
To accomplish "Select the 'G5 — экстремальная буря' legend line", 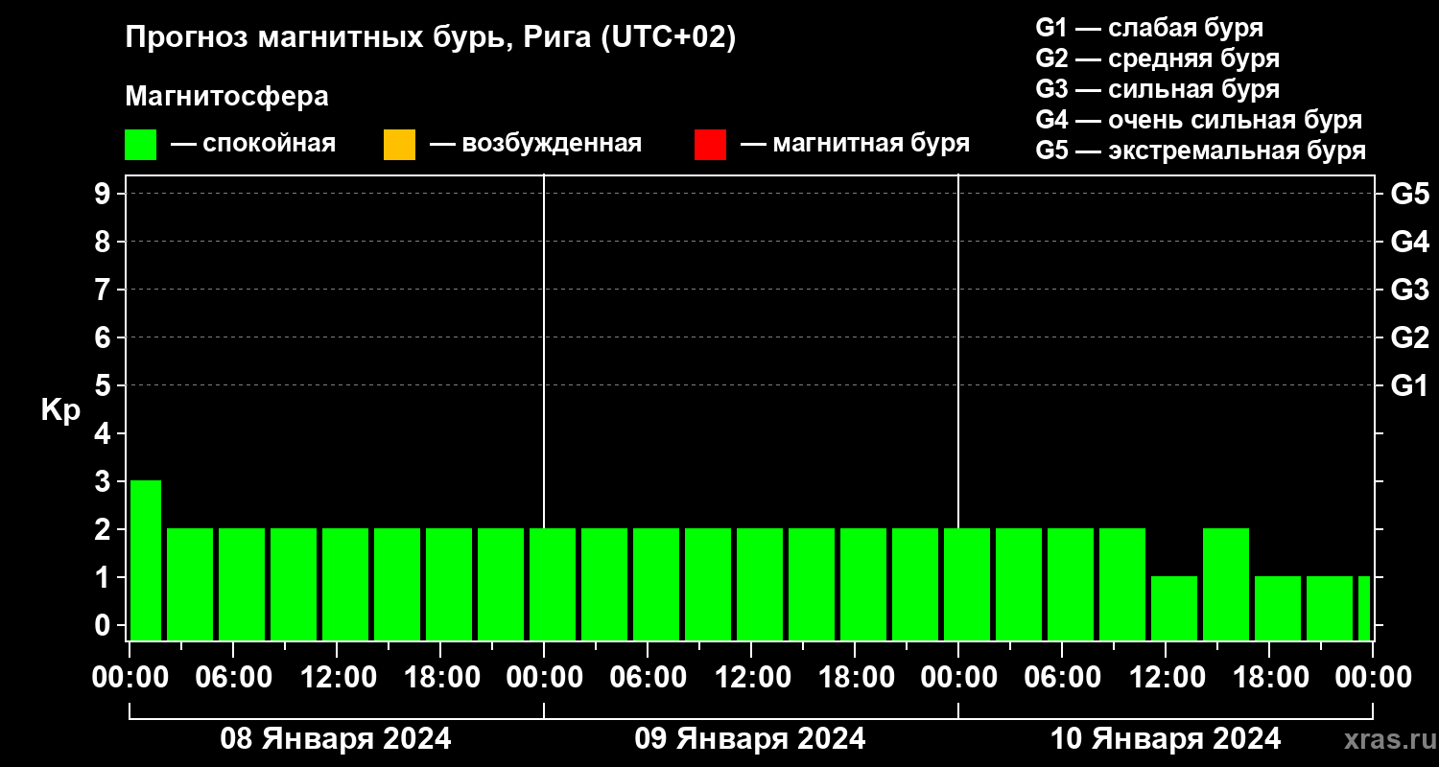I will tap(1201, 151).
